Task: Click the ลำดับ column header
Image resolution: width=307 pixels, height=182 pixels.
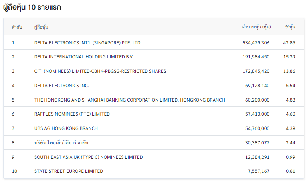Action: pos(17,27)
